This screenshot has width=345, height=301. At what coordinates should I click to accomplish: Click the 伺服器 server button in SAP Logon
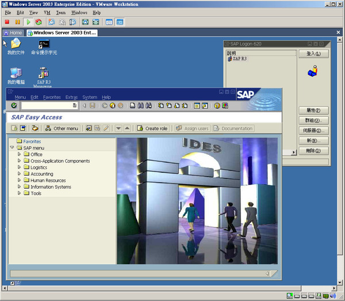[x=313, y=130]
